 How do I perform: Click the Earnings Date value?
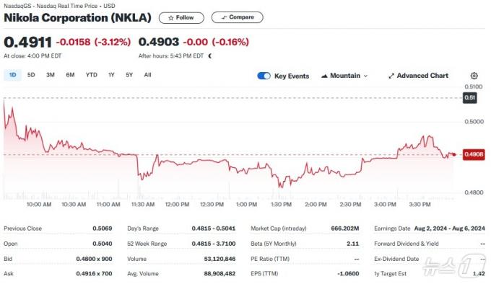(449, 228)
